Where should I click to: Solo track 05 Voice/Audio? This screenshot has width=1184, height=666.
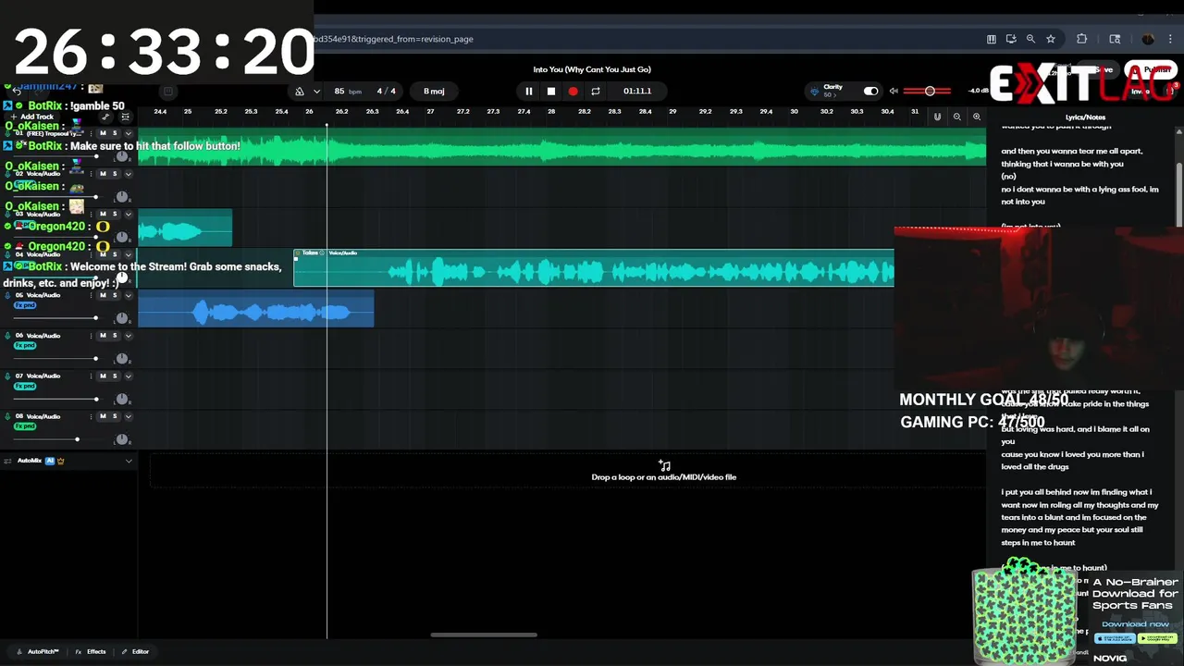[115, 295]
